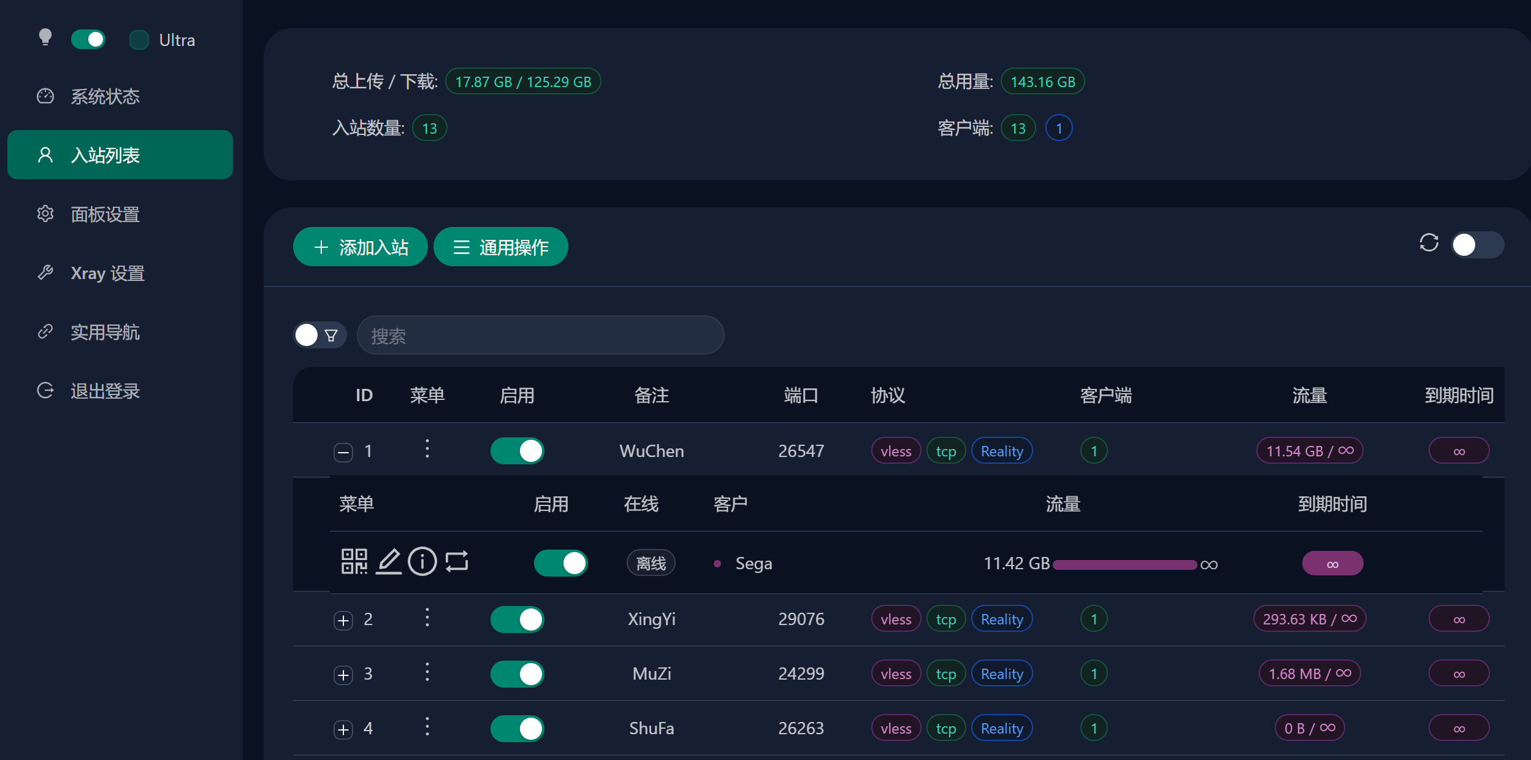This screenshot has width=1531, height=760.
Task: Collapse the WuChen inbound row
Action: 343,452
